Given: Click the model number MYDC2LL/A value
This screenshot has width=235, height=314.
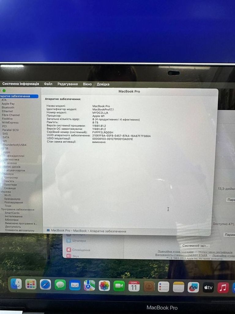Looking at the screenshot, I should point(100,113).
